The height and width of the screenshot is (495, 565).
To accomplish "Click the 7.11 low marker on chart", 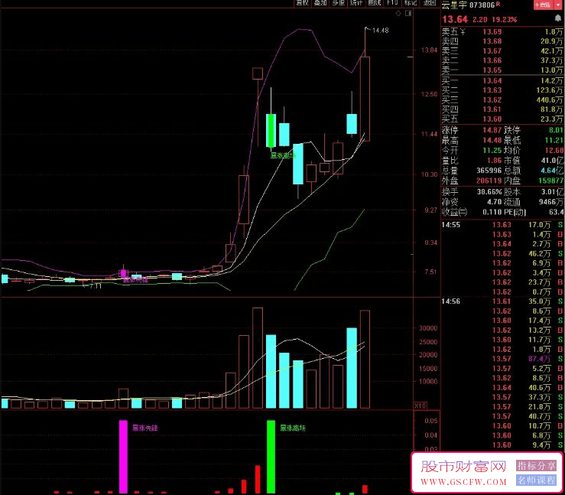I will point(95,286).
